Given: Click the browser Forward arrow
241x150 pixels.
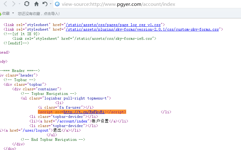Looking at the screenshot, I should tap(14, 4).
